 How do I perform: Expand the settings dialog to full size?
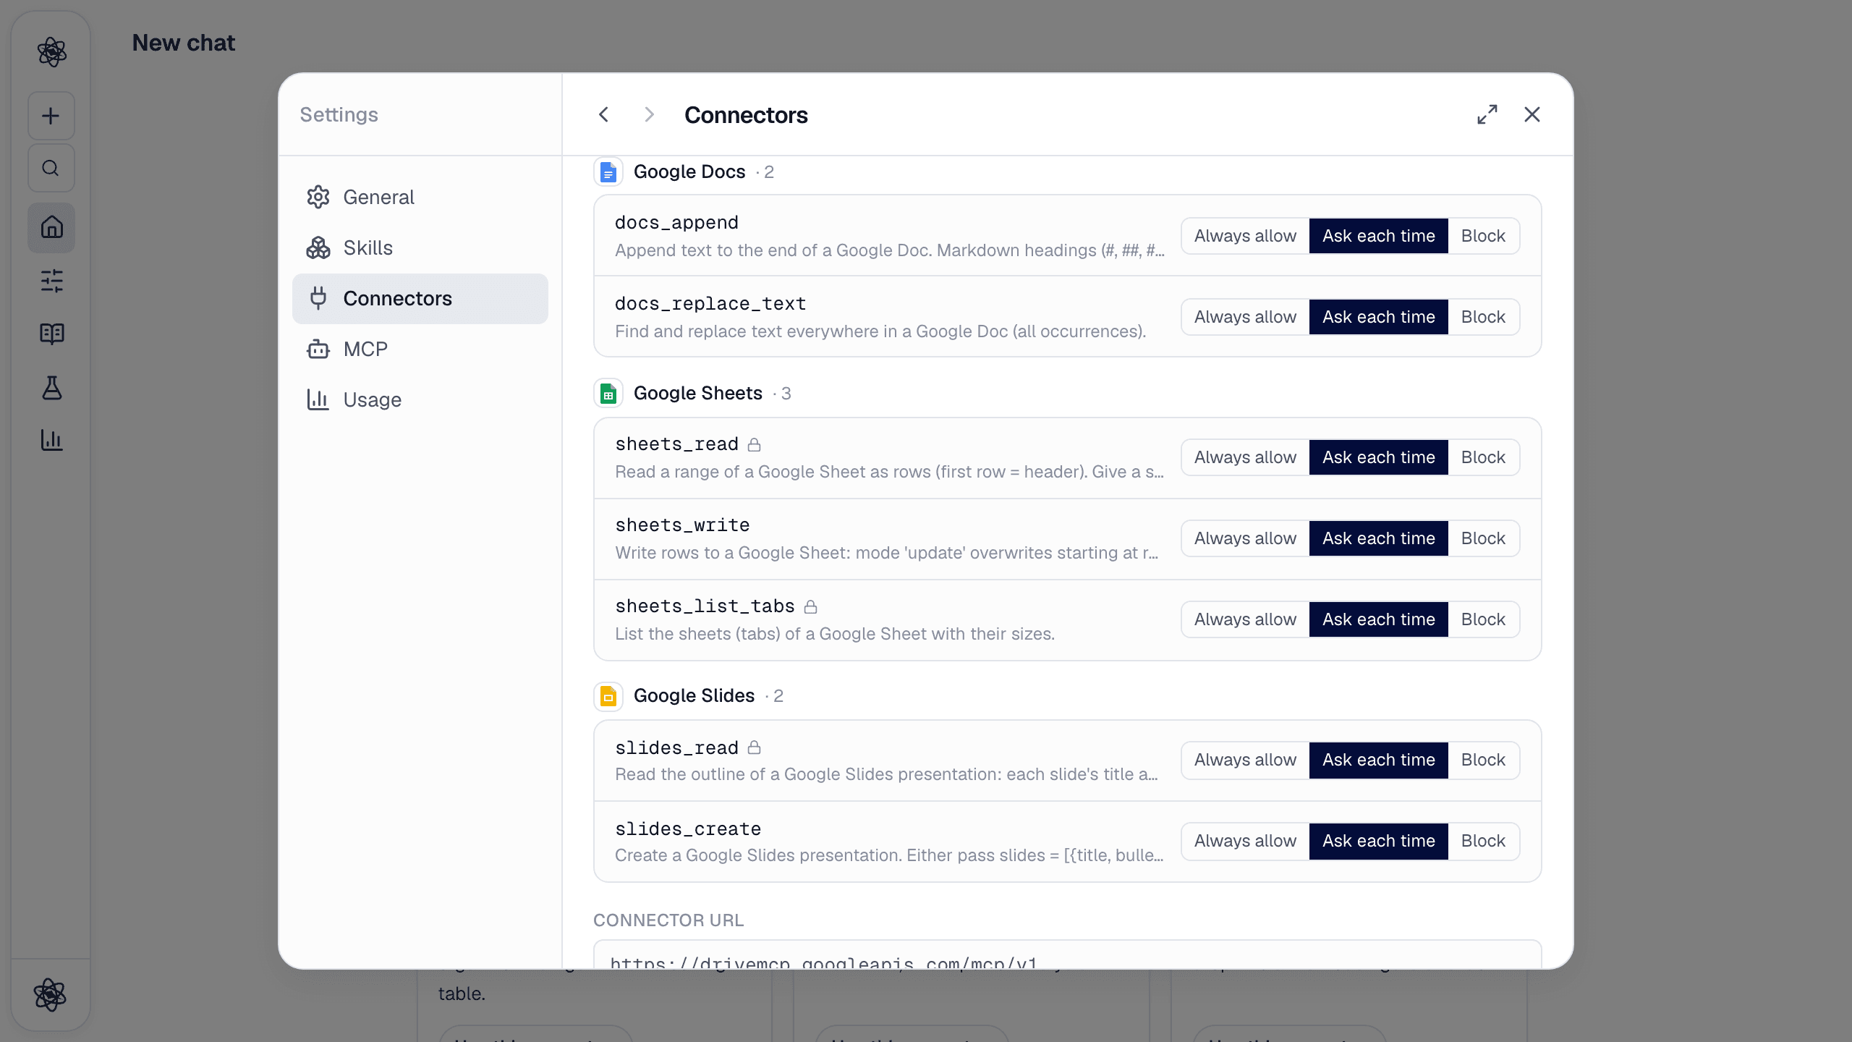(1487, 114)
